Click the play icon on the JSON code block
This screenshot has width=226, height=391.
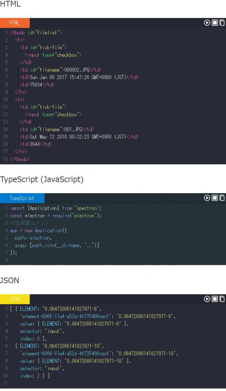pos(207,299)
